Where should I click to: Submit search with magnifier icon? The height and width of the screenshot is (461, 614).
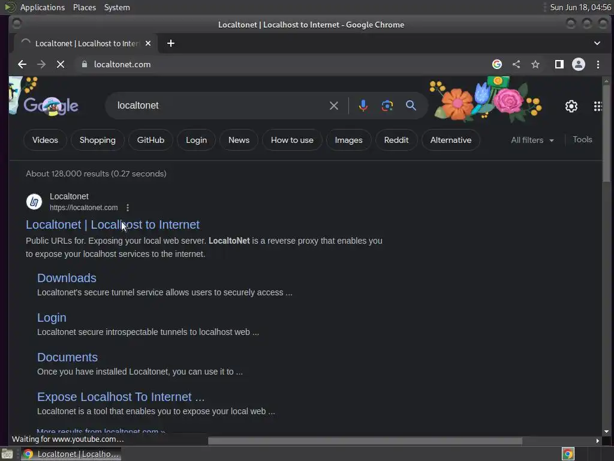411,106
